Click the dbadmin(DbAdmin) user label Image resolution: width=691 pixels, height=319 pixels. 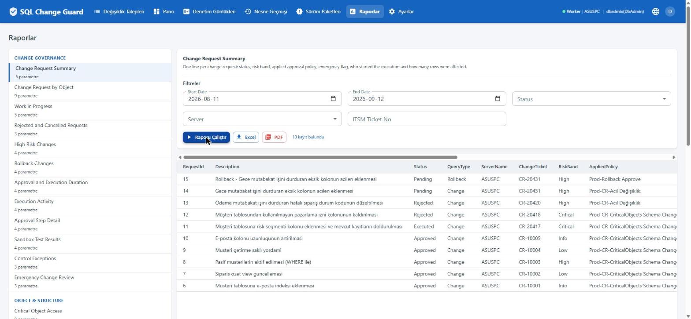click(x=625, y=12)
